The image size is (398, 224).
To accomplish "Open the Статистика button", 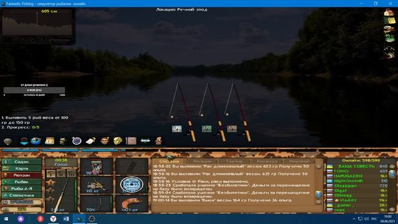I will coord(22,195).
